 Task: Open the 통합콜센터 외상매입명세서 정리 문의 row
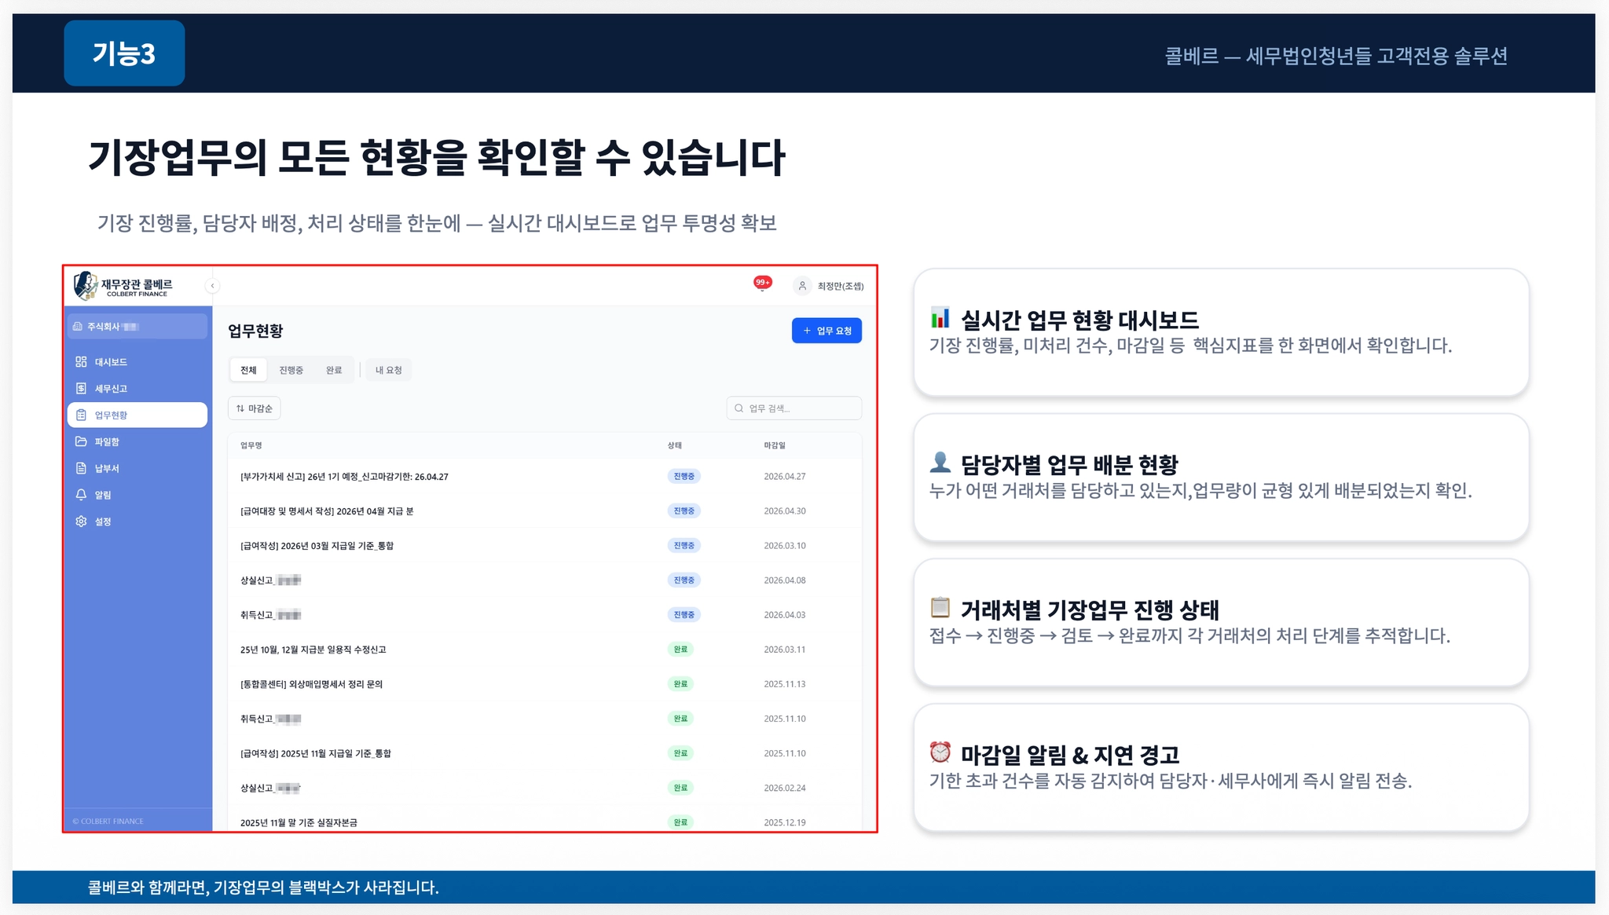(311, 684)
